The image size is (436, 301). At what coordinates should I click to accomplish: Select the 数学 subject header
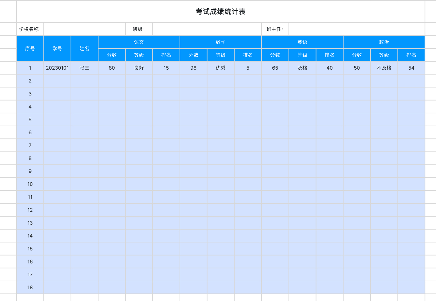[x=221, y=42]
